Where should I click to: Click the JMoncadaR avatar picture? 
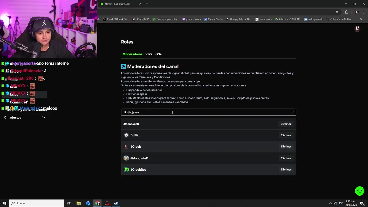coord(126,158)
